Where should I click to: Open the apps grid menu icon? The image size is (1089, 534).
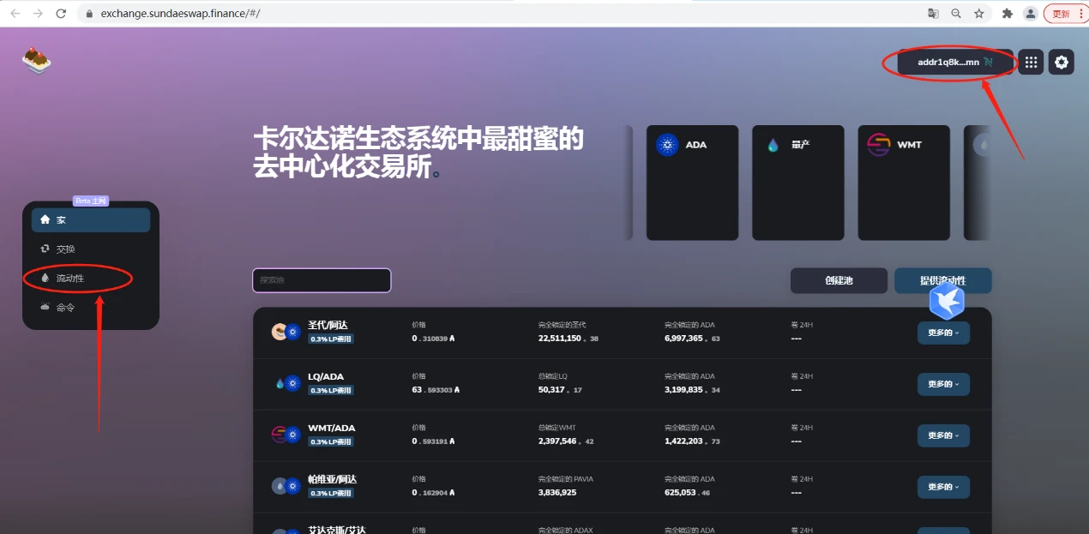coord(1031,62)
